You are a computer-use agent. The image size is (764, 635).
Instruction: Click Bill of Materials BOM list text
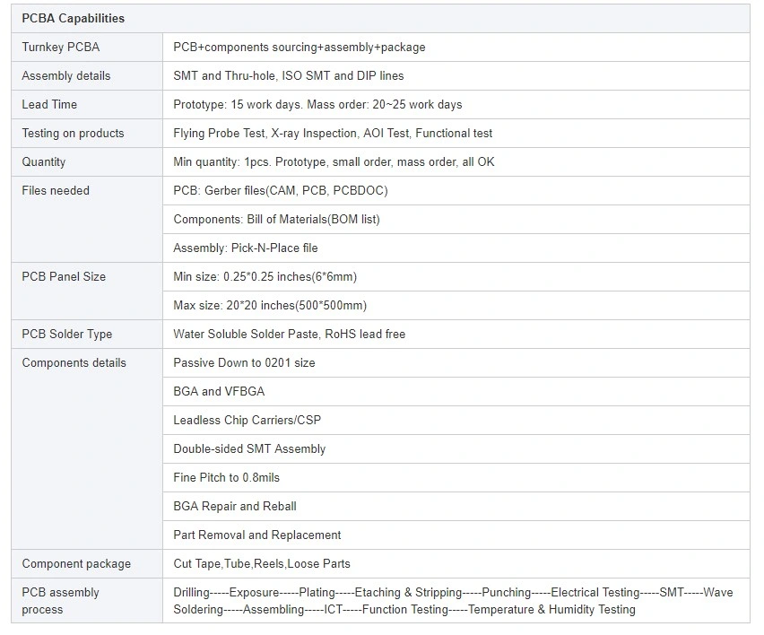pos(276,220)
